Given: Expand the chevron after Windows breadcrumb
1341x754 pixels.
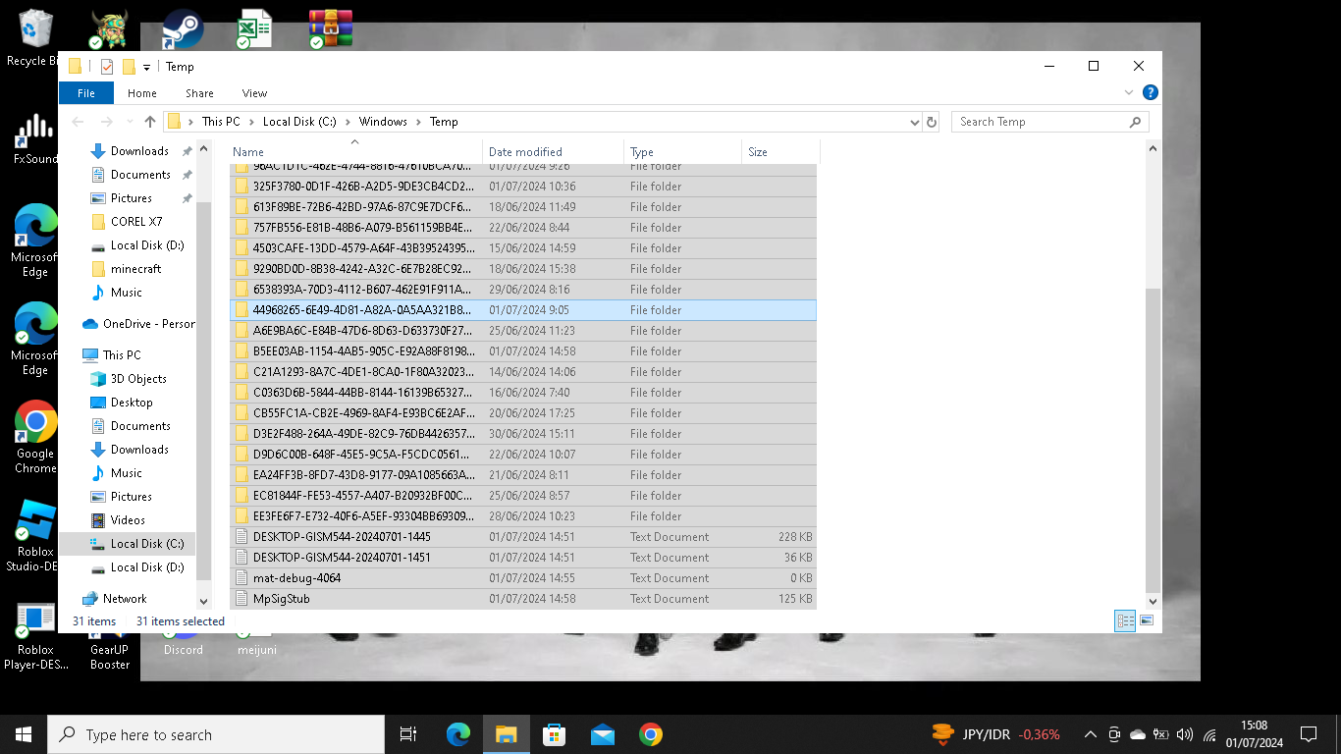Looking at the screenshot, I should 419,122.
